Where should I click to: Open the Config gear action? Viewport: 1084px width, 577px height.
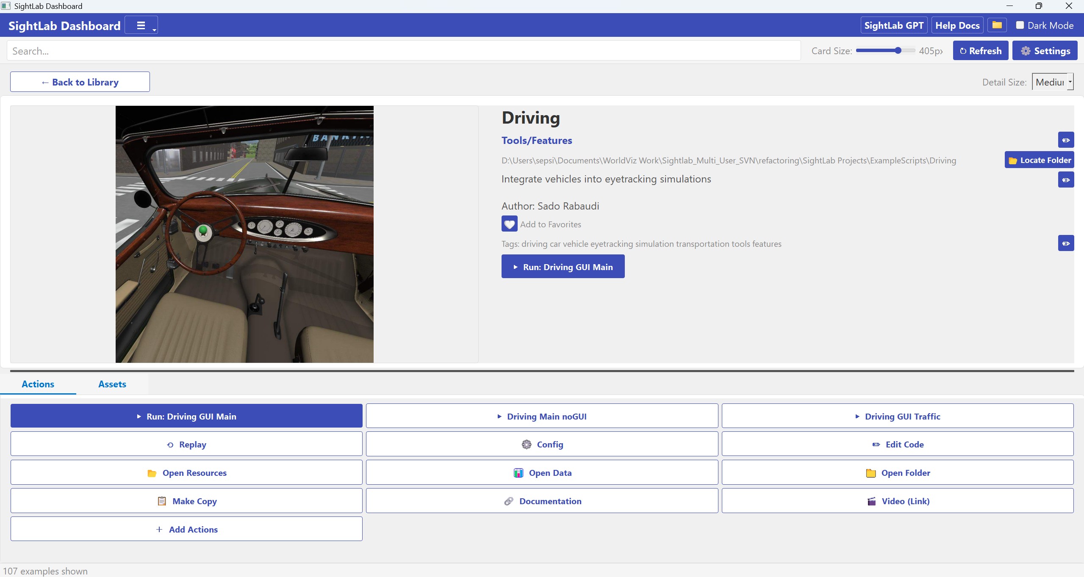[542, 444]
